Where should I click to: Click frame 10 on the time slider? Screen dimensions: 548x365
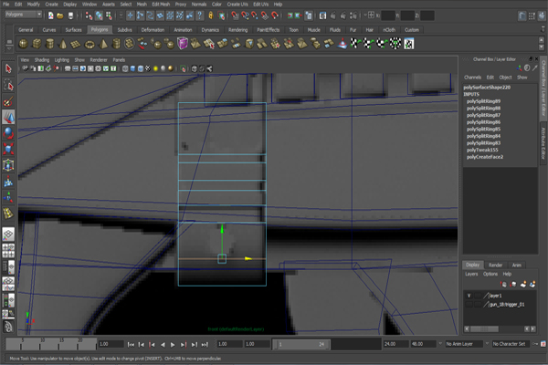point(40,344)
